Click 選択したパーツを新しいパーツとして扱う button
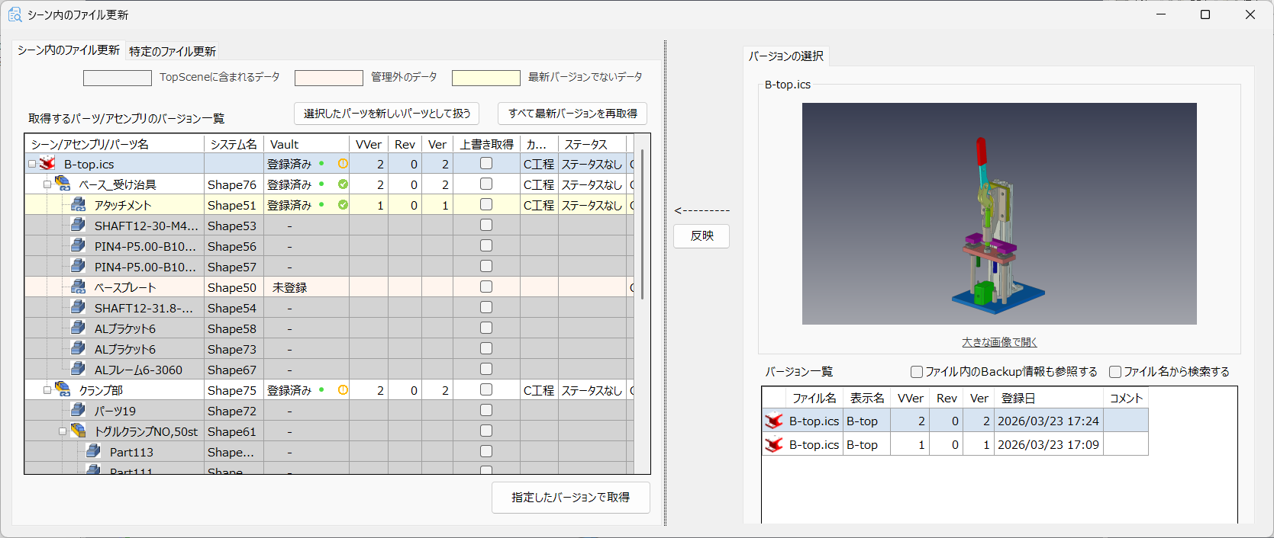Screen dimensions: 1274x538 (387, 114)
